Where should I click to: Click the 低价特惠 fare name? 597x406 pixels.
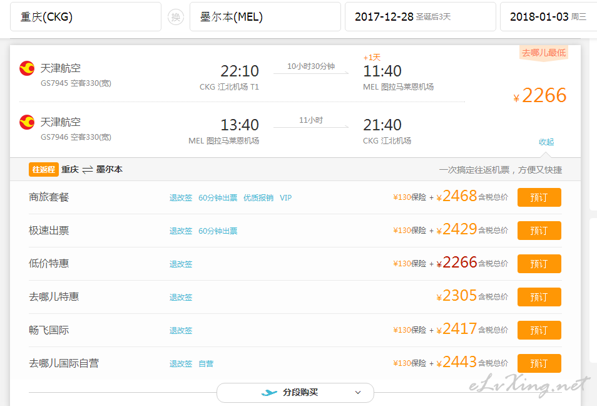click(x=49, y=263)
